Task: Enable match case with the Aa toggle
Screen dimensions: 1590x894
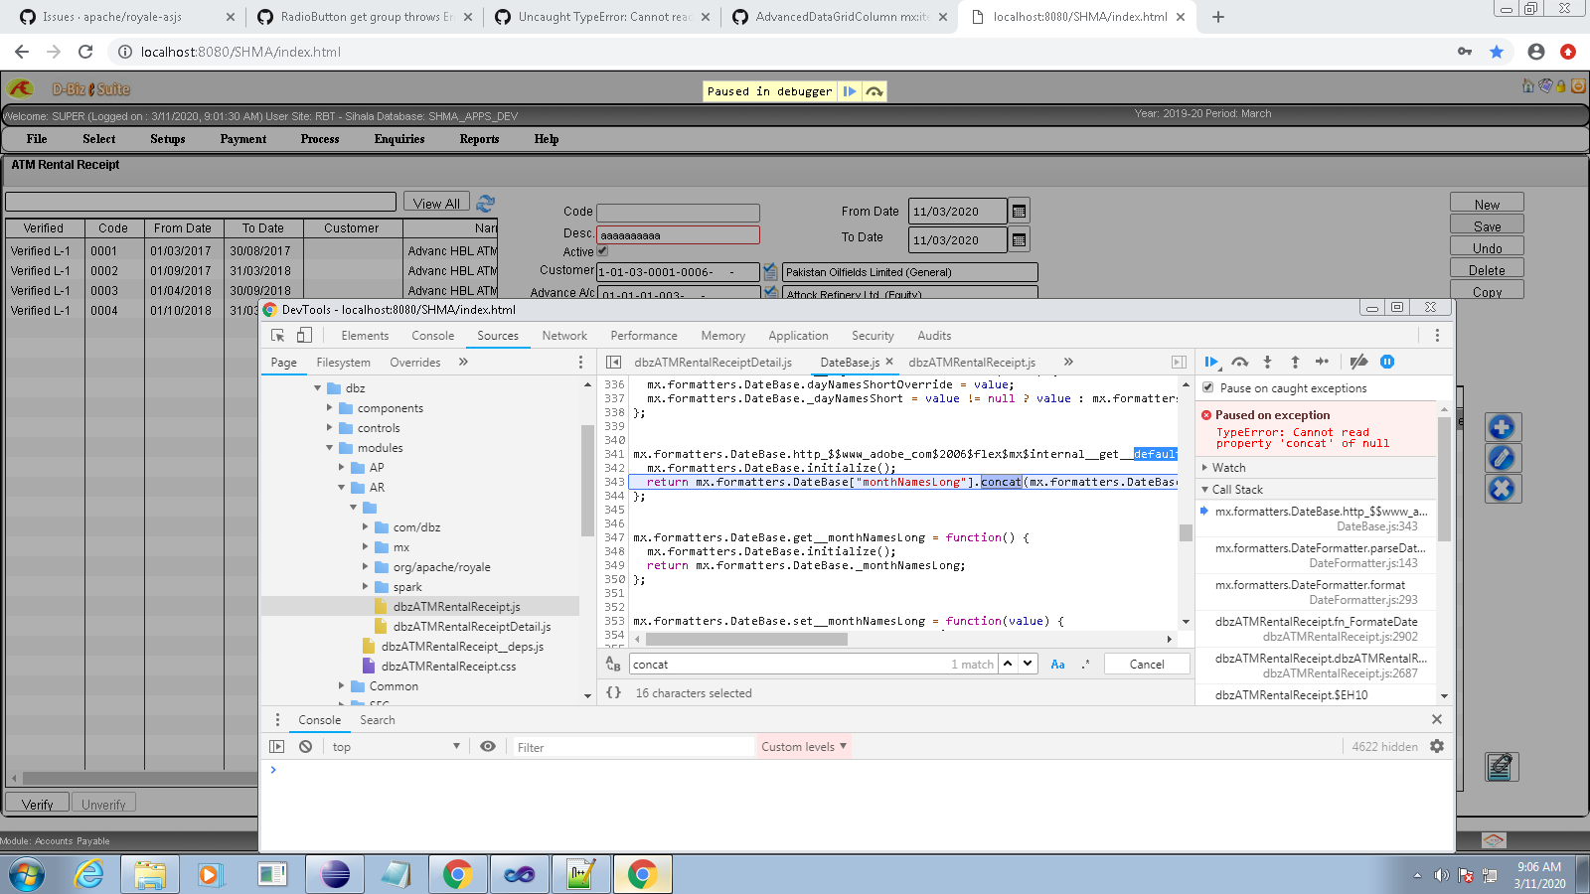Action: point(1058,664)
